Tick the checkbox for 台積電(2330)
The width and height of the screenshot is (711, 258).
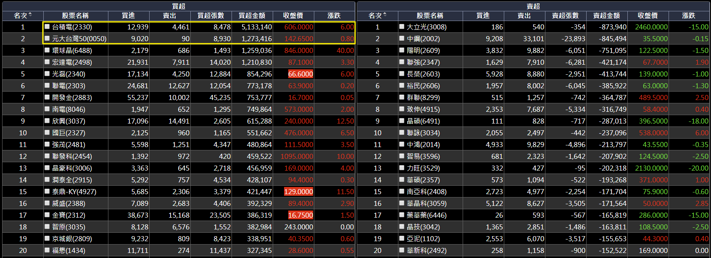pos(47,26)
